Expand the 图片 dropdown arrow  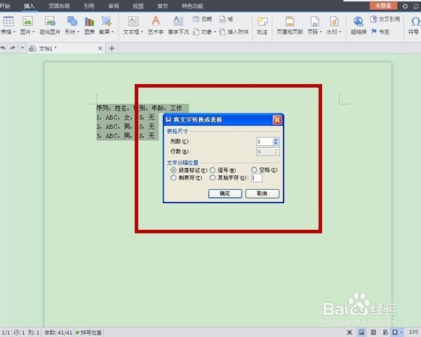click(x=34, y=32)
